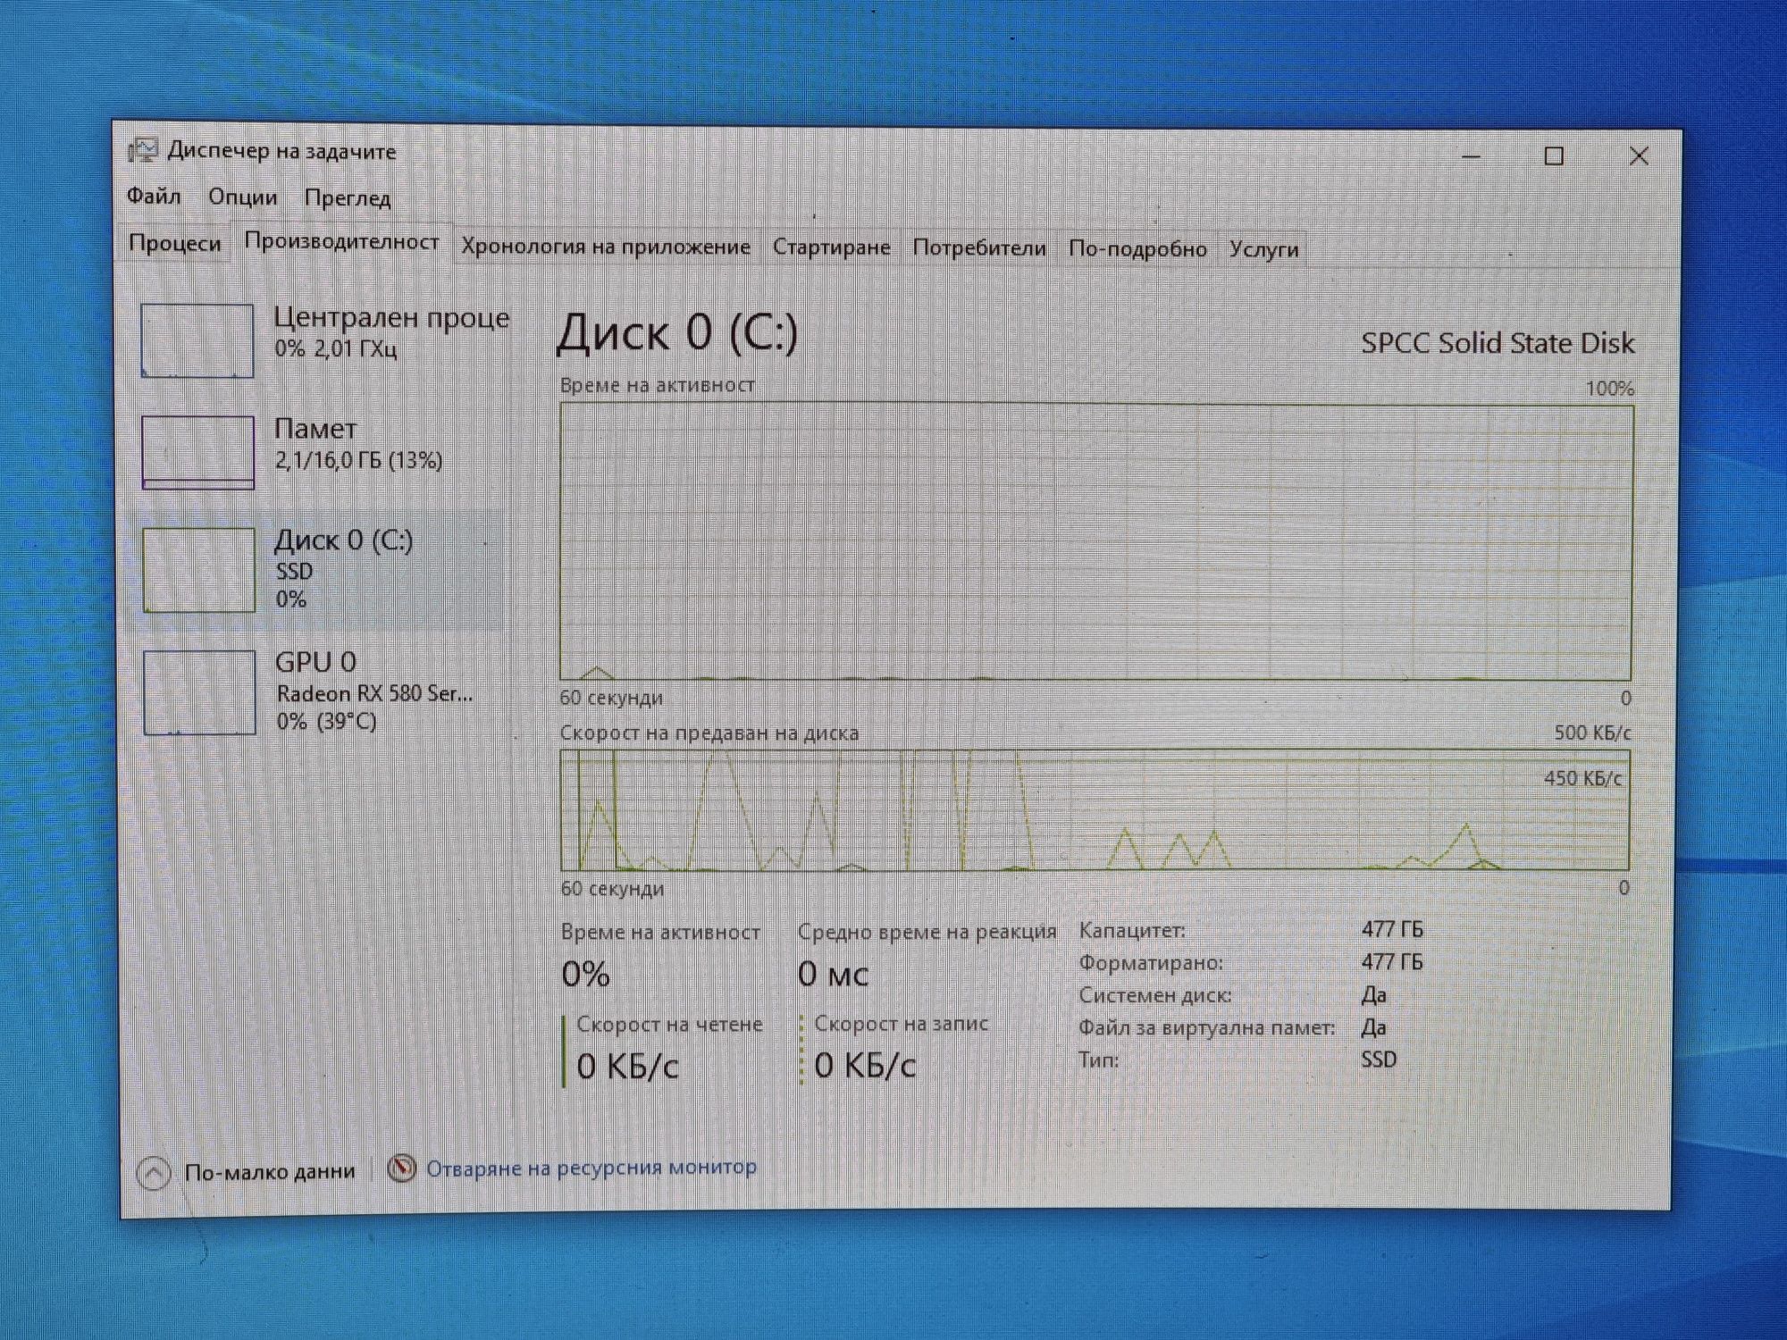Minimize the Task Manager window

(1471, 156)
